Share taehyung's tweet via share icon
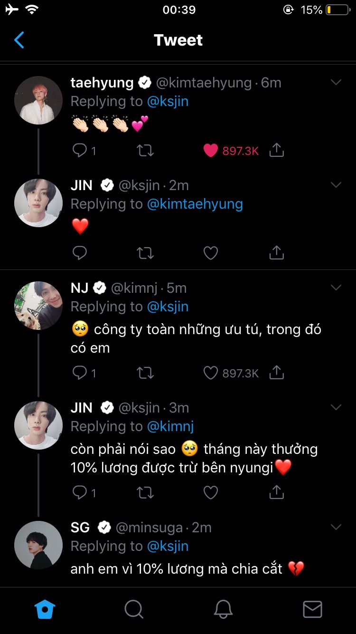The width and height of the screenshot is (356, 634). (276, 151)
